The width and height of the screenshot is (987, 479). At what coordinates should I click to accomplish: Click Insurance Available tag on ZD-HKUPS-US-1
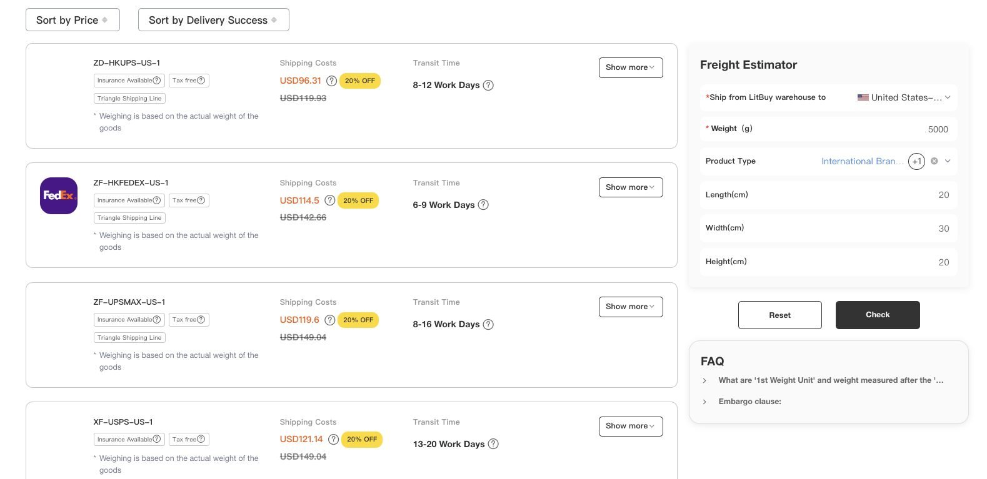click(129, 81)
